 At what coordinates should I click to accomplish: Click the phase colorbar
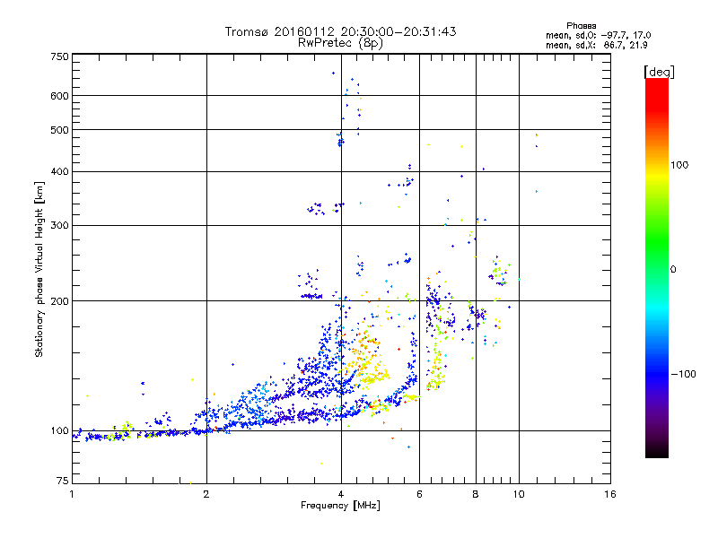click(657, 267)
